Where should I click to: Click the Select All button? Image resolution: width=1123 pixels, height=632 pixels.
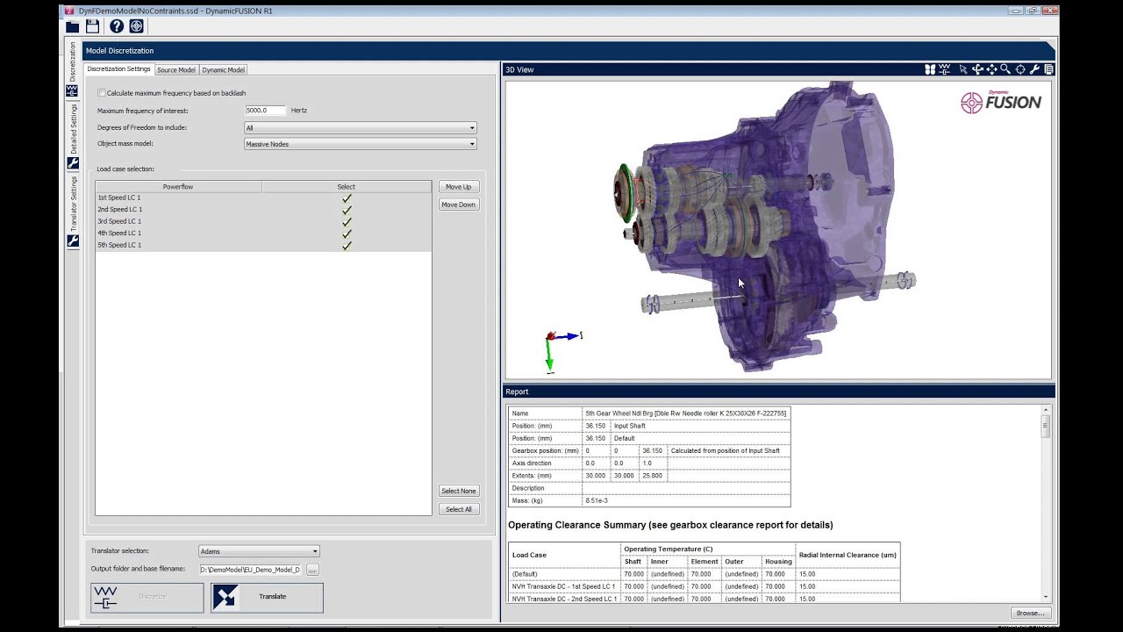[x=458, y=509]
